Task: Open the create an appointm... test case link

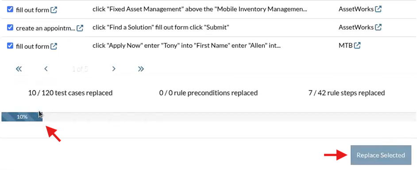Action: (x=46, y=28)
